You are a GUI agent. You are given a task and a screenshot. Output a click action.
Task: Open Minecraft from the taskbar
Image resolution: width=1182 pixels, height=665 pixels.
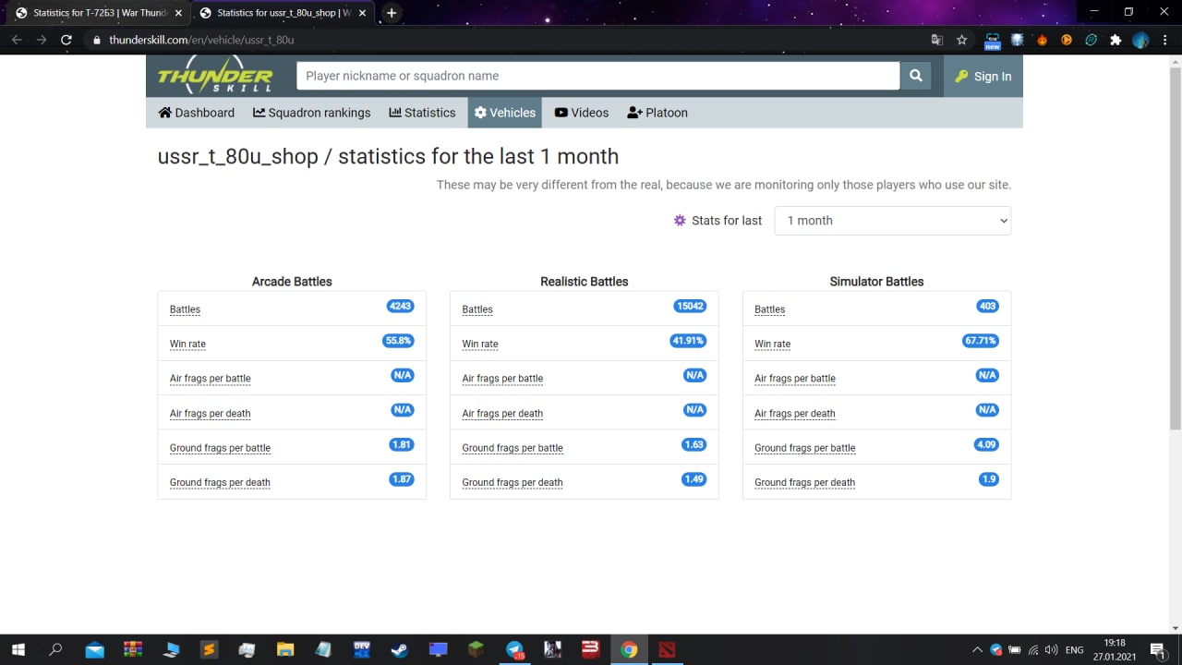(x=476, y=649)
